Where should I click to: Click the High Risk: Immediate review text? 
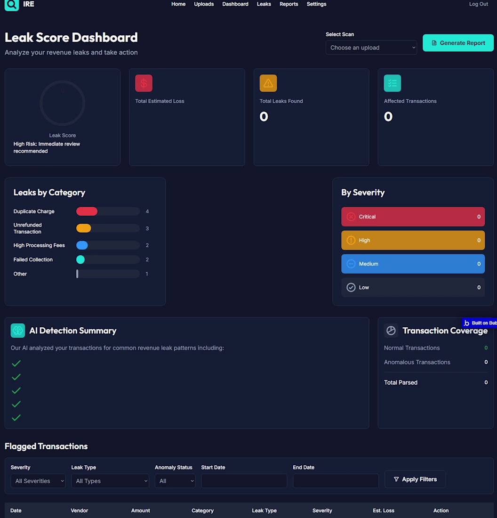pos(47,148)
